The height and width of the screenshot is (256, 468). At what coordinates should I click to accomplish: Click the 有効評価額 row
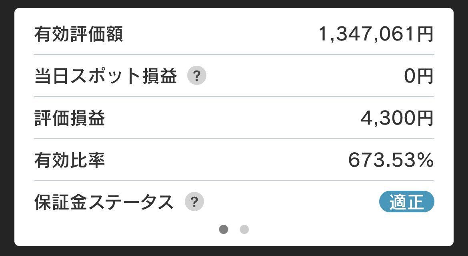tap(234, 34)
